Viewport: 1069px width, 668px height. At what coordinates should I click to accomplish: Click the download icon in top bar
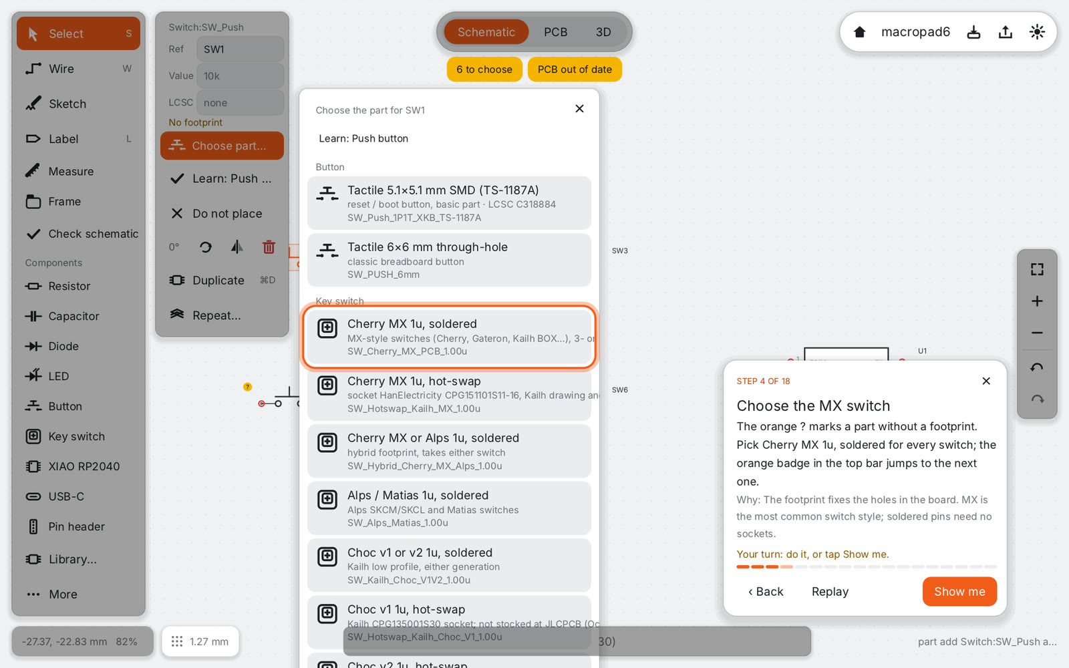click(973, 32)
